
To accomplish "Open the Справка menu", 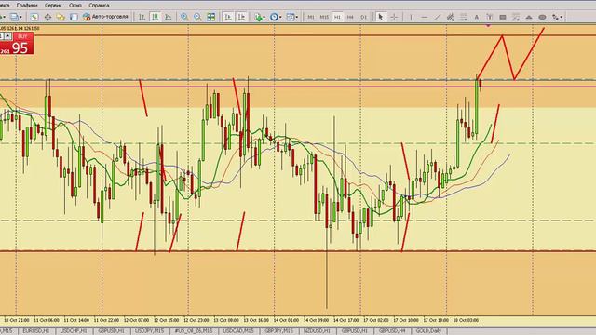I will click(99, 6).
